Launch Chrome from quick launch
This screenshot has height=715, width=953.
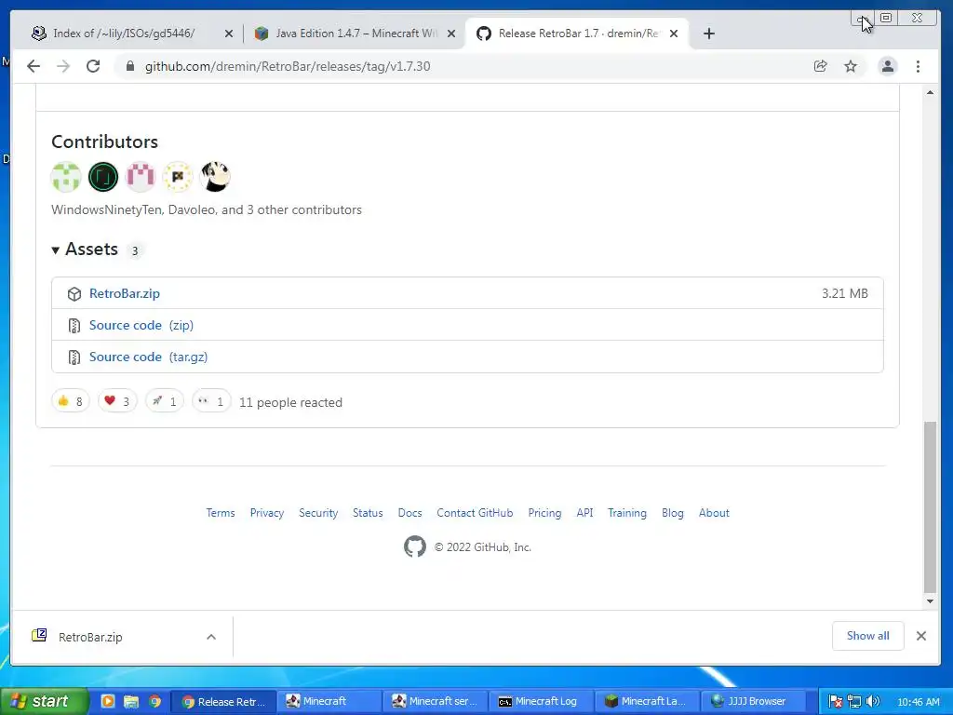pos(155,701)
